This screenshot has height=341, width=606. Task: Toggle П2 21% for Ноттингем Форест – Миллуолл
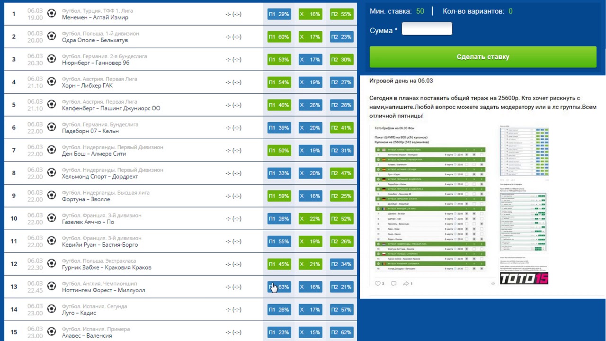point(342,287)
